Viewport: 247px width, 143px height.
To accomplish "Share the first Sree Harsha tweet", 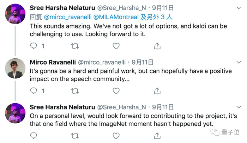I will pos(157,46).
